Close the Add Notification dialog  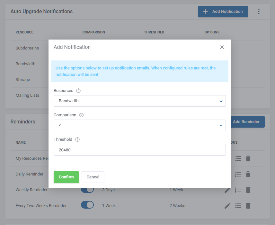[222, 47]
